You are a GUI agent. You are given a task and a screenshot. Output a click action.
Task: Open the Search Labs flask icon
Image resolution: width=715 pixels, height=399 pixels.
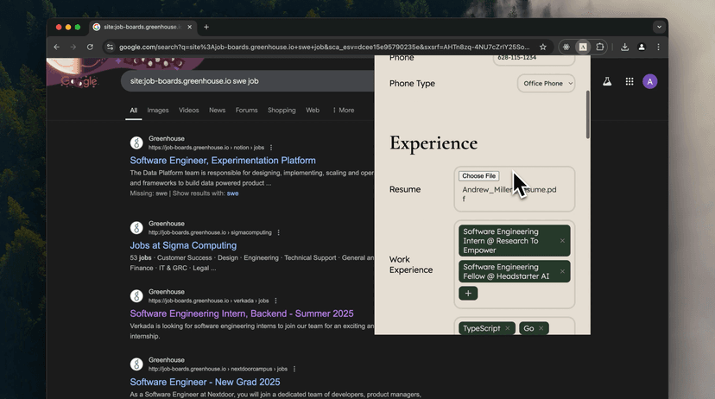coord(607,81)
